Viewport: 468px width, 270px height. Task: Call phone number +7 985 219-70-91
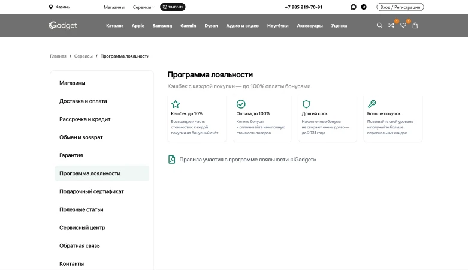coord(304,7)
